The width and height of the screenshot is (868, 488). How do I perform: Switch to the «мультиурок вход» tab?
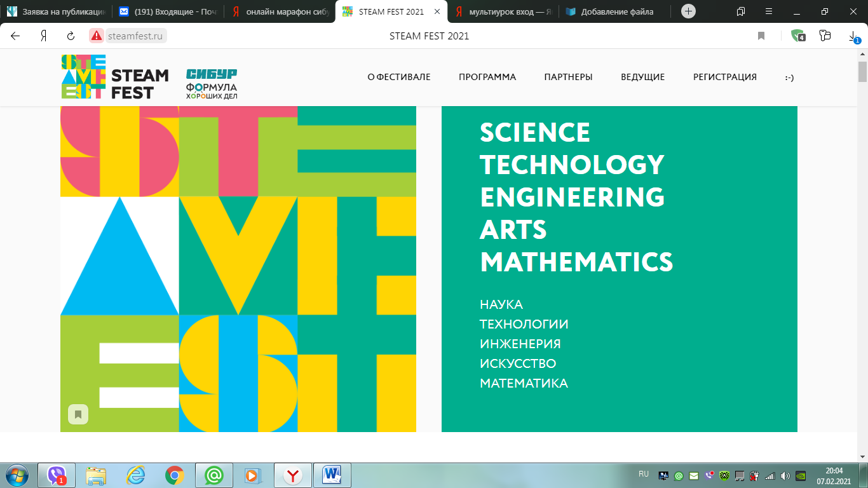point(503,11)
